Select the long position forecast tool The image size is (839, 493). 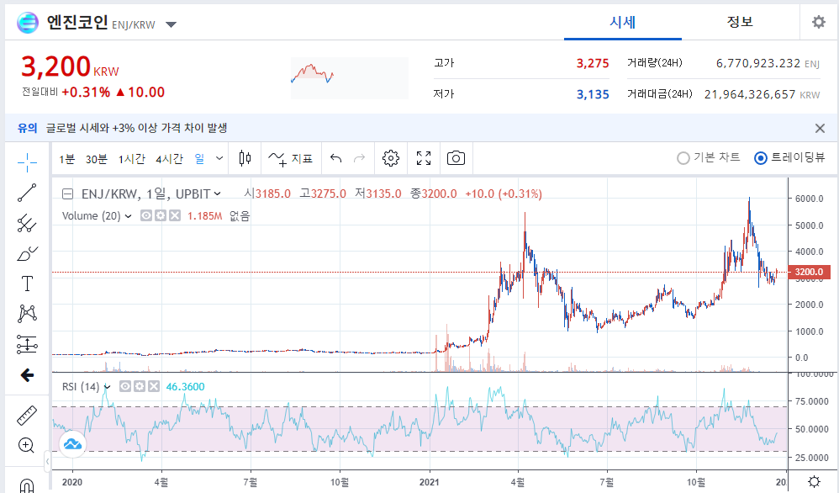pyautogui.click(x=27, y=345)
